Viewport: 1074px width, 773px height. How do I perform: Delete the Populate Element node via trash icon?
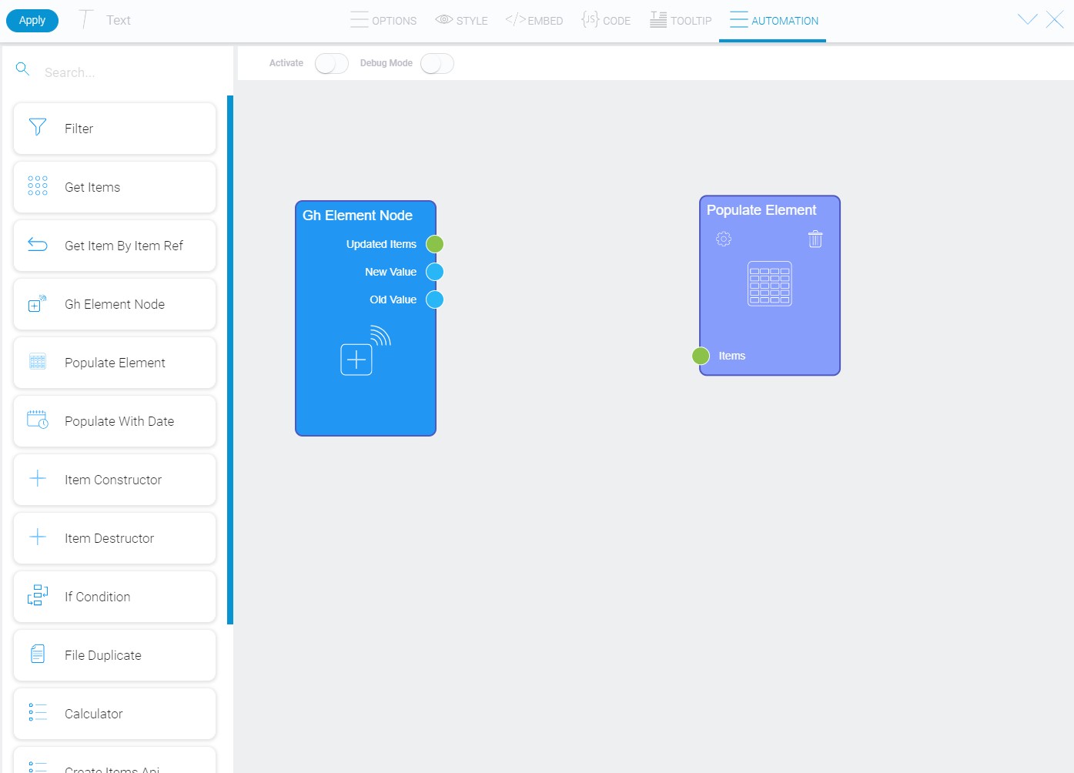(815, 239)
